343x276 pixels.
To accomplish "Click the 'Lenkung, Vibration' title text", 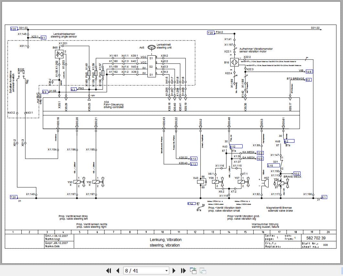I will [166, 240].
